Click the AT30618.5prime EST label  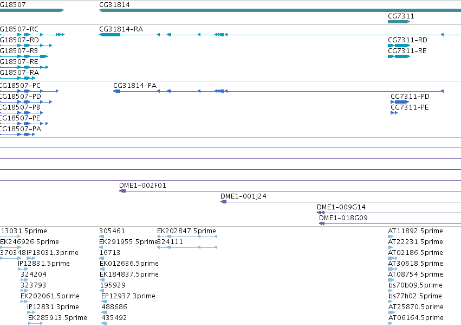(x=415, y=264)
